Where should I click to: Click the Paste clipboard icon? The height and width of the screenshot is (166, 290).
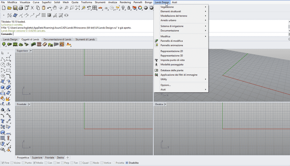pyautogui.click(x=43, y=8)
